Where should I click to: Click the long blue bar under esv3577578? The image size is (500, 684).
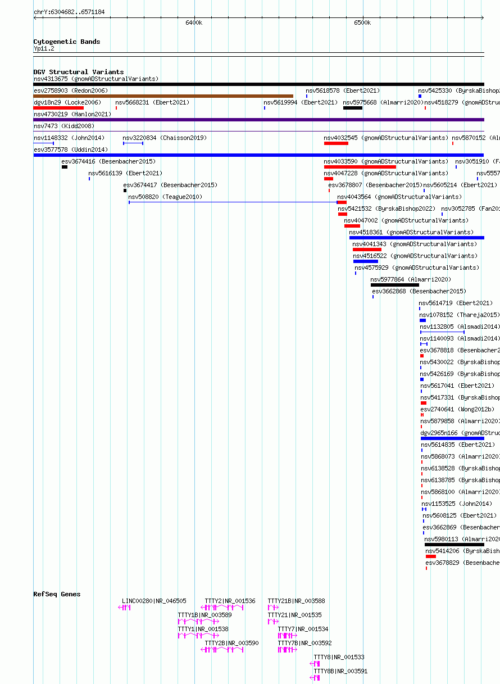coord(258,155)
